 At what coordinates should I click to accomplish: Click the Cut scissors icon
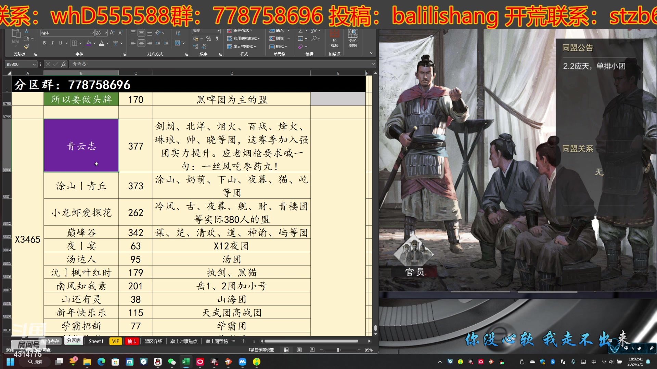tap(26, 31)
